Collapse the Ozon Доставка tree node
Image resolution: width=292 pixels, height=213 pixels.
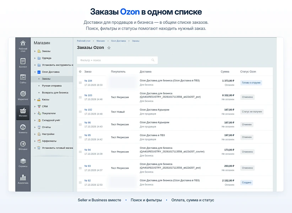tap(35, 72)
